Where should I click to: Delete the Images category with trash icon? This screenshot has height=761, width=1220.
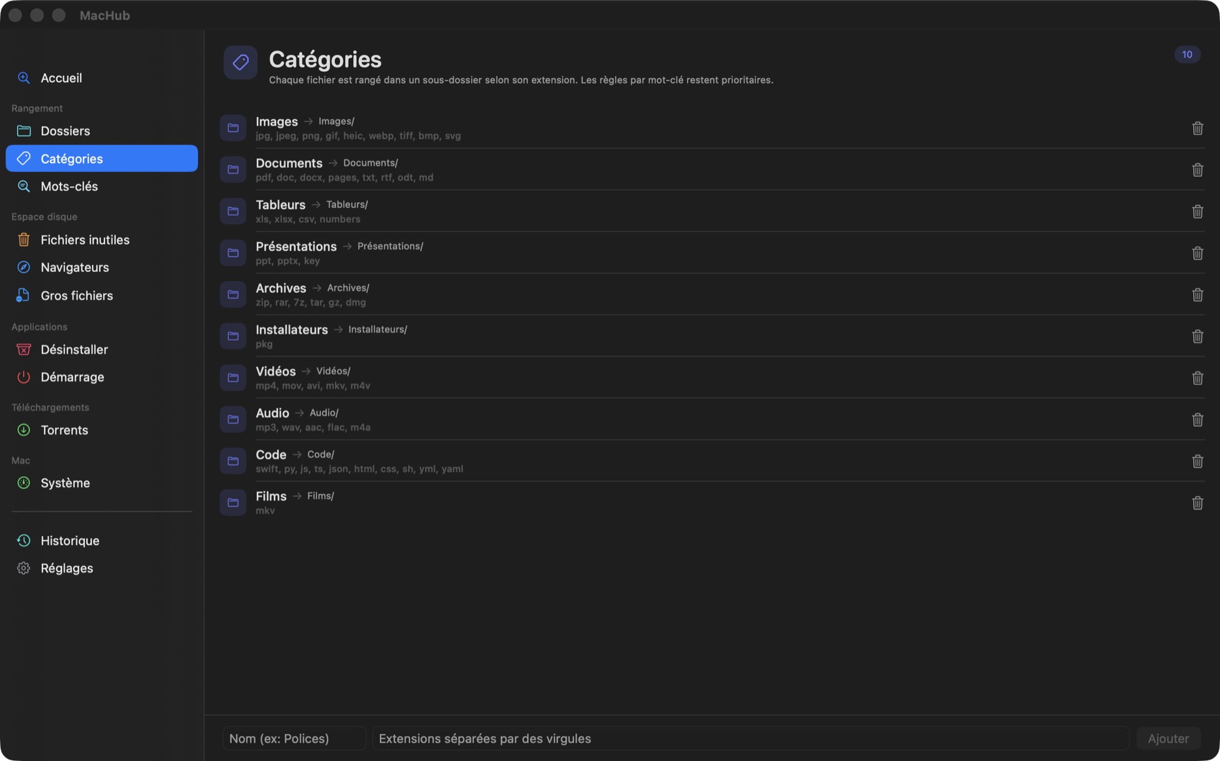coord(1197,128)
